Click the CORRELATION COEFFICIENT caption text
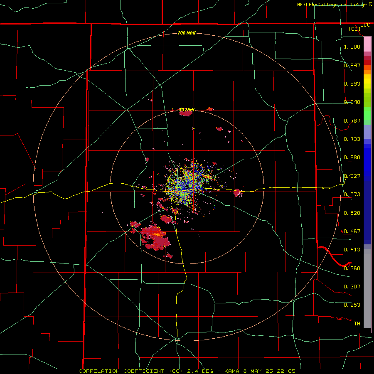This screenshot has width=374, height=374. tap(121, 371)
